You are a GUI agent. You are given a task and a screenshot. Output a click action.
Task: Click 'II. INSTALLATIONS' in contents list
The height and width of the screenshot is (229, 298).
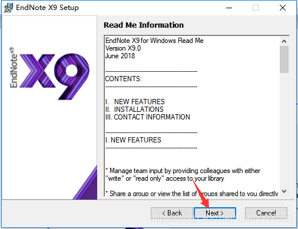coord(134,109)
